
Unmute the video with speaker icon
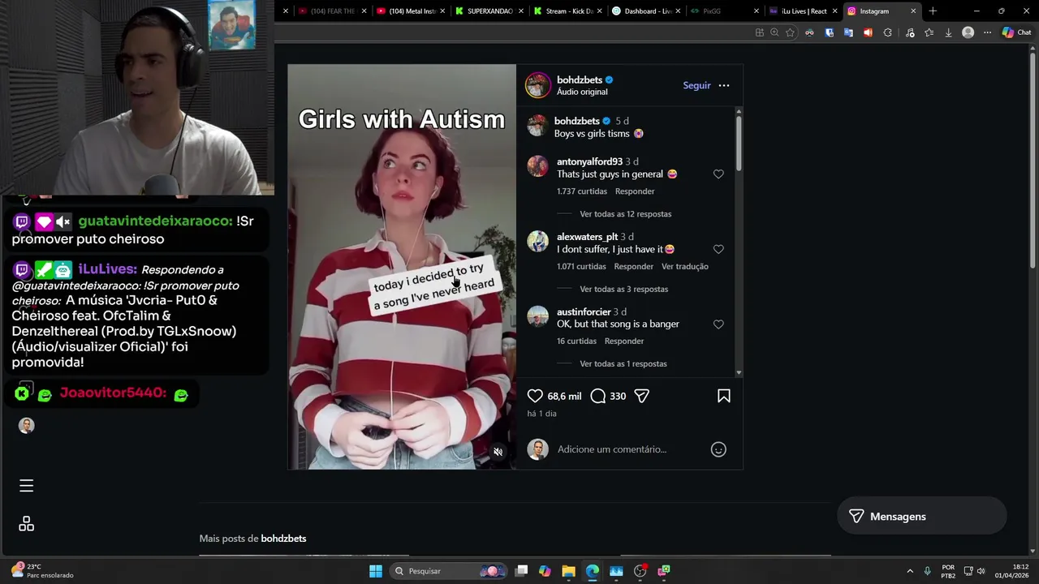tap(498, 452)
